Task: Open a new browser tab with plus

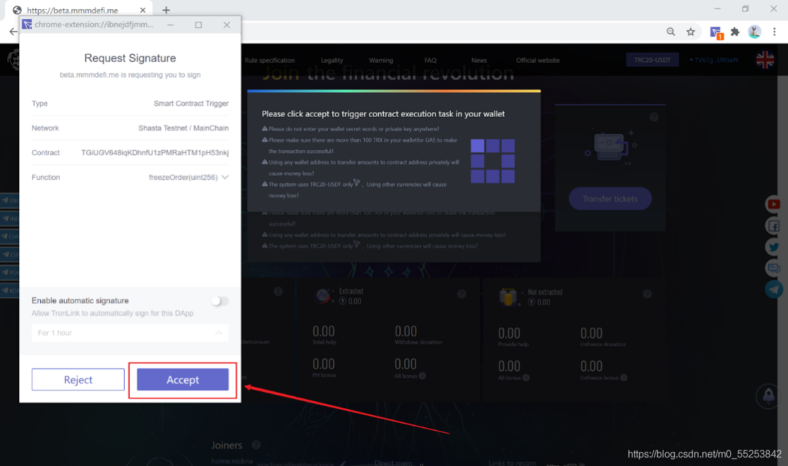Action: (166, 10)
